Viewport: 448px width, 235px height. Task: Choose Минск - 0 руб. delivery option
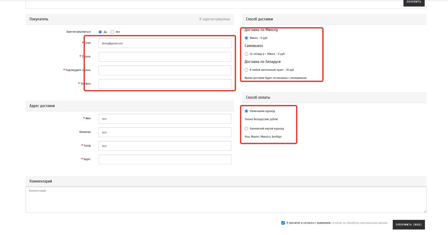(246, 38)
